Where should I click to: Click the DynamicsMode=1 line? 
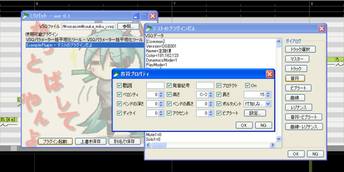(x=161, y=60)
